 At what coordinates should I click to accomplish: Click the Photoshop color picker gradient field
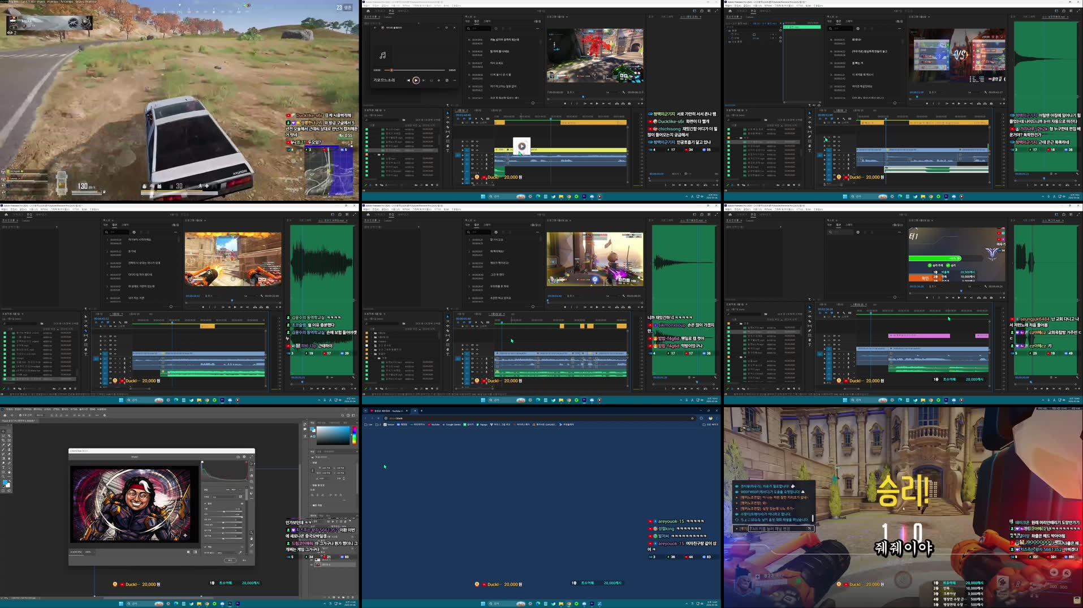[333, 435]
